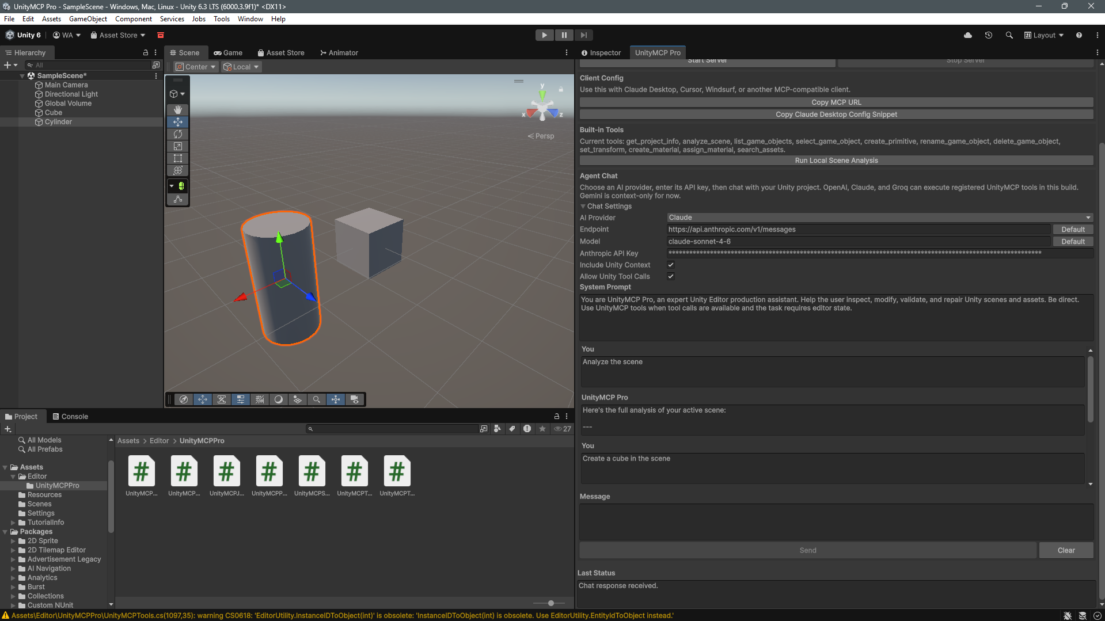The height and width of the screenshot is (621, 1105).
Task: Open scene search magnifier overlay
Action: 317,399
